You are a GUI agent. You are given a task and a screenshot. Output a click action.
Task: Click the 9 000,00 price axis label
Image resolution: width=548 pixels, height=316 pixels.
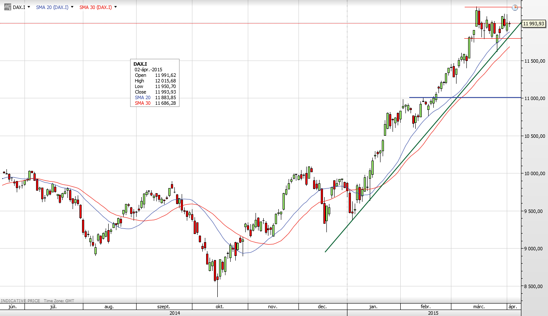tap(535, 249)
